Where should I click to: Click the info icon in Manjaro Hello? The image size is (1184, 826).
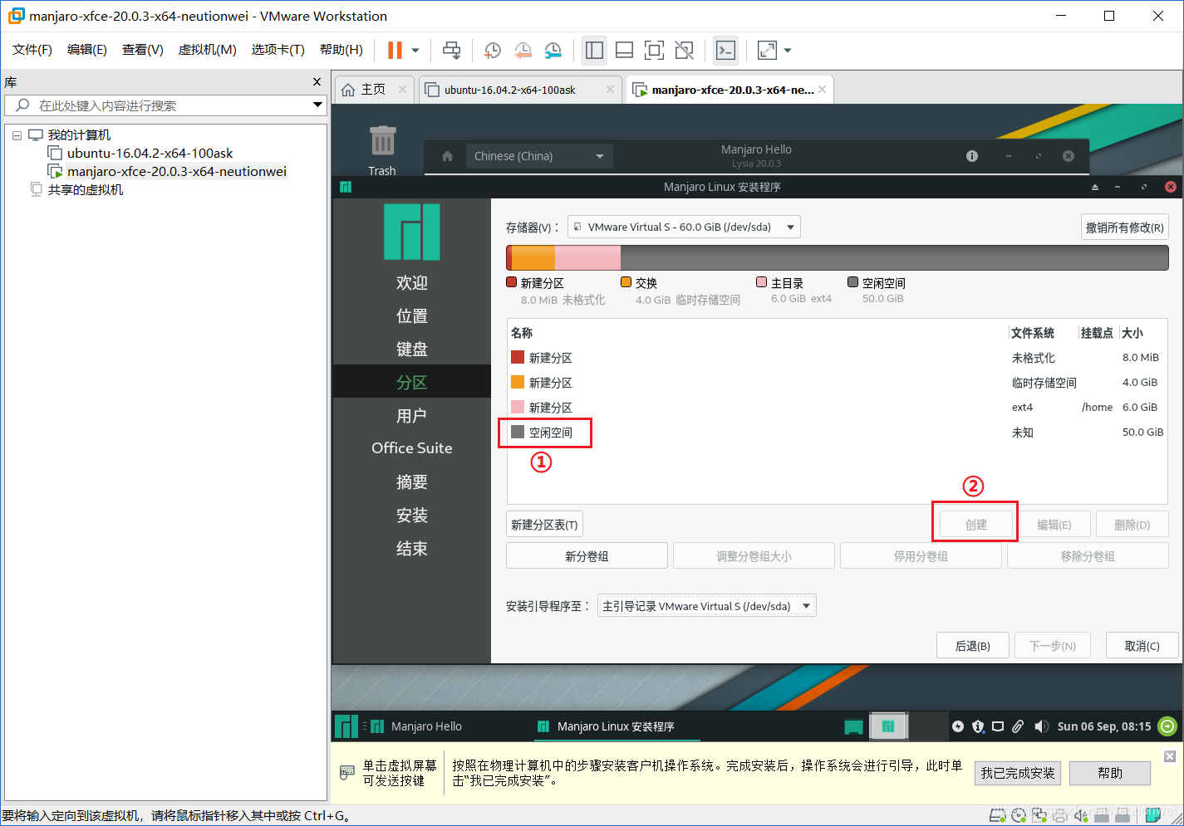tap(972, 156)
